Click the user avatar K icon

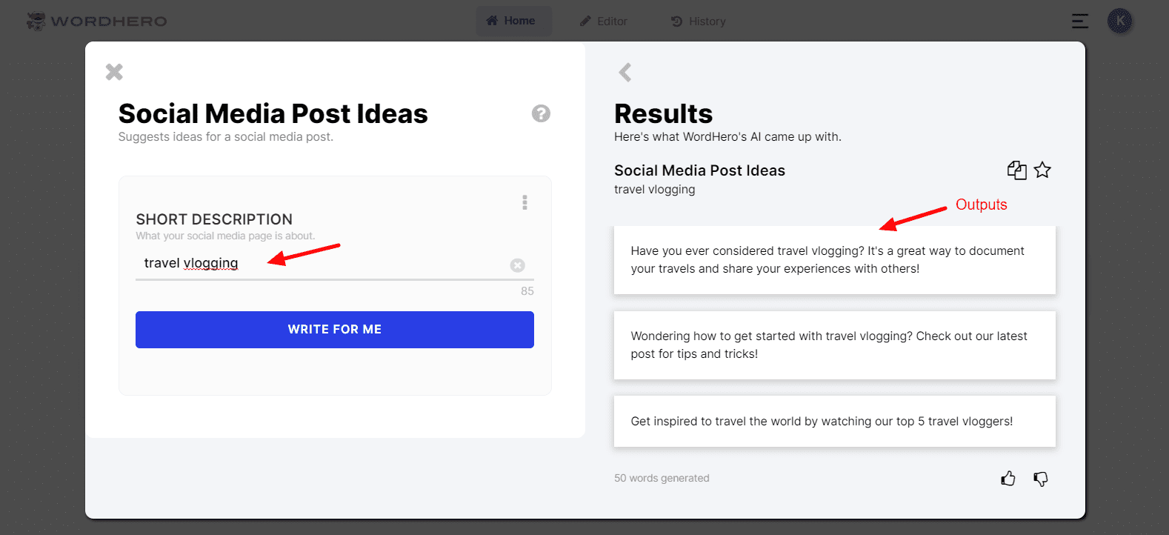[1119, 21]
